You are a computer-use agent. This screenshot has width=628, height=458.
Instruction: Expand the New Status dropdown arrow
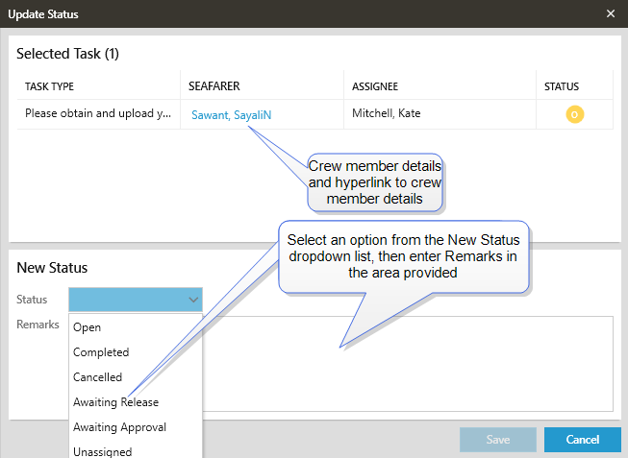pos(192,300)
